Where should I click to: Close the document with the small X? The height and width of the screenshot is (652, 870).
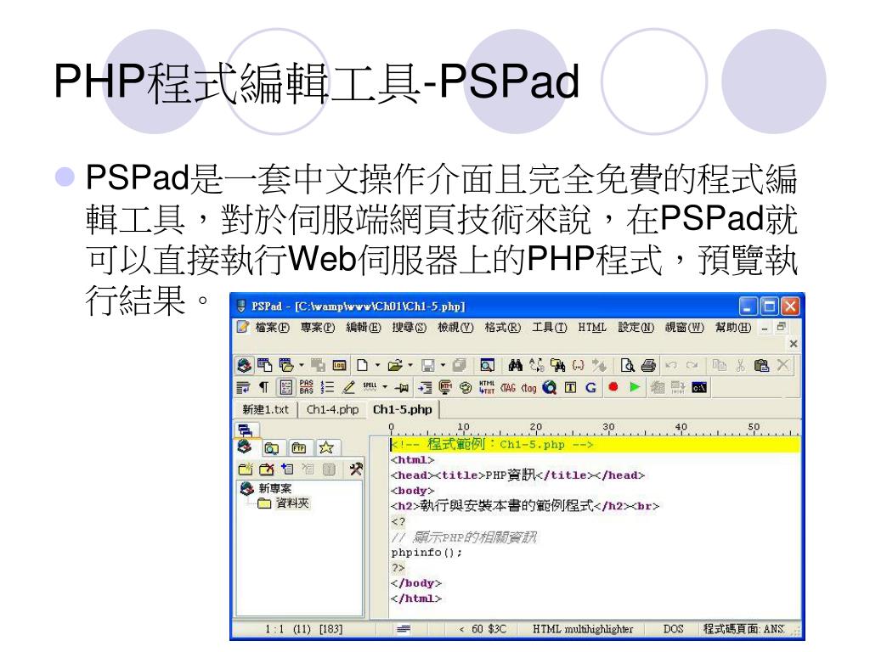[794, 344]
